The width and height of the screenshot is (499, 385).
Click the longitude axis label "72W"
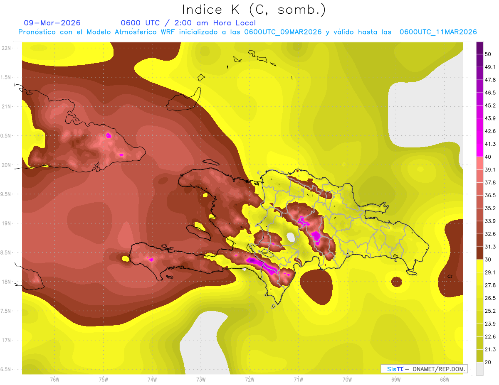coord(249,379)
